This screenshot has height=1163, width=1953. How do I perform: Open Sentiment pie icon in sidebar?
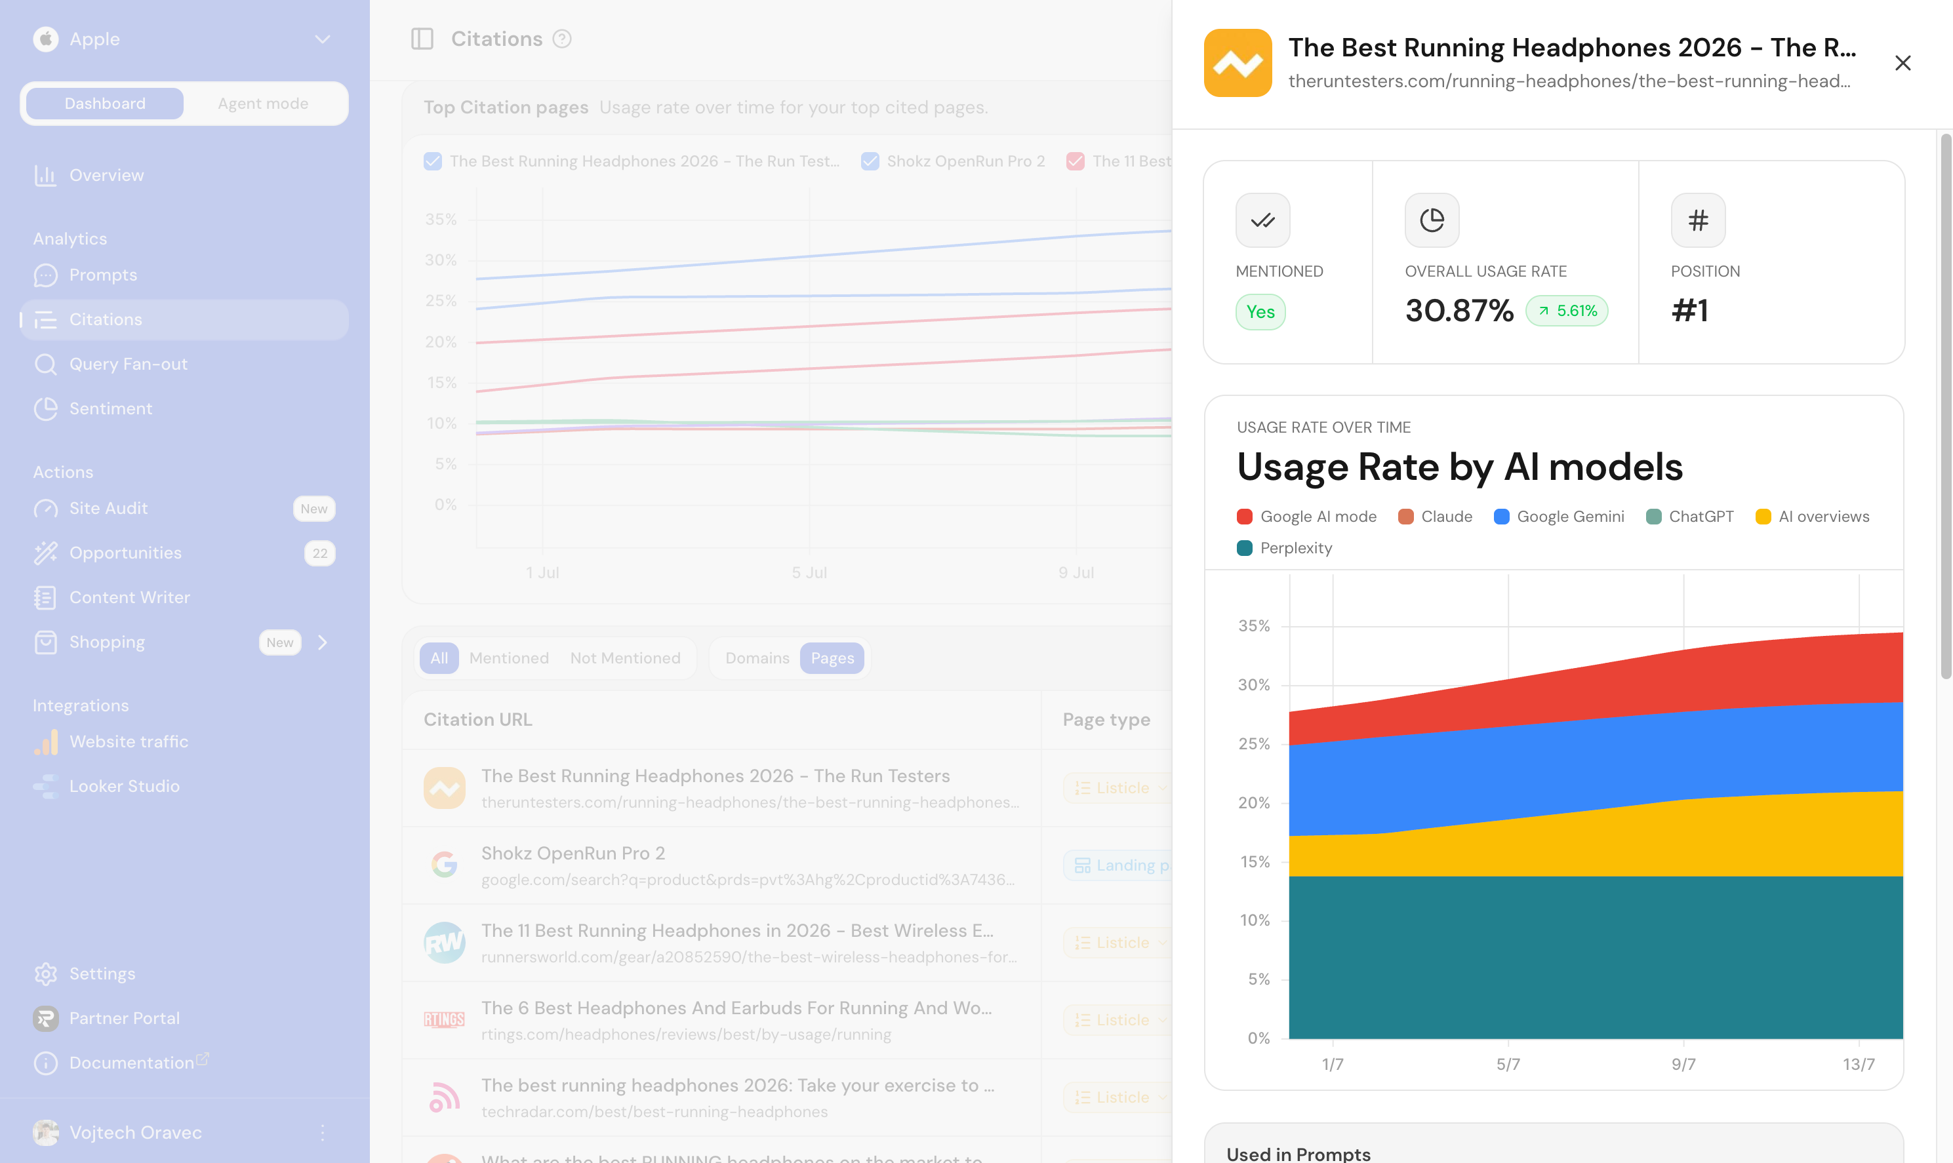[45, 409]
